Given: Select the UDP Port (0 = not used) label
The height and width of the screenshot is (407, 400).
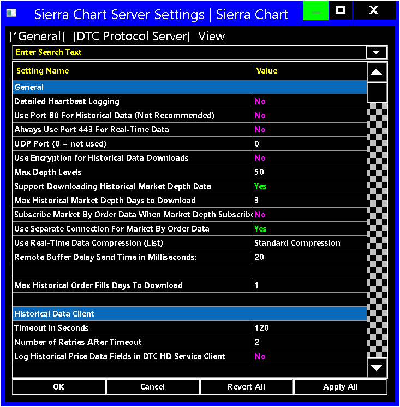Looking at the screenshot, I should 60,144.
